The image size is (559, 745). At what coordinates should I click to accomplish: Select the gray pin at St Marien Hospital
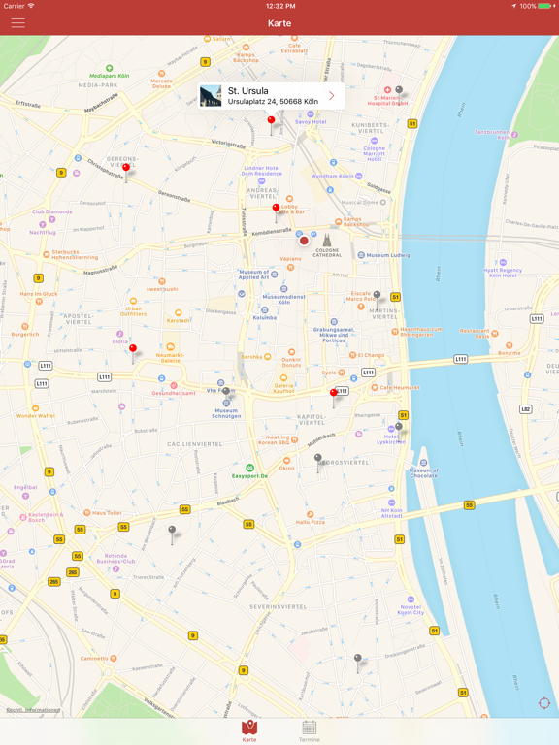[x=399, y=90]
